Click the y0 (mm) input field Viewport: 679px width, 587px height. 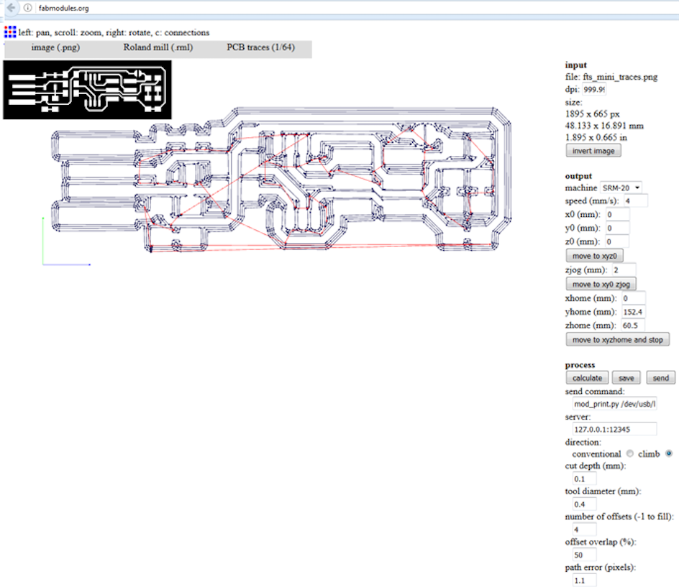(x=617, y=228)
